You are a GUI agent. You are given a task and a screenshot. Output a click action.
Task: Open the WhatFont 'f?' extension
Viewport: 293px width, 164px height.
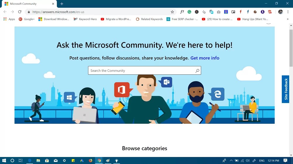coord(182,12)
